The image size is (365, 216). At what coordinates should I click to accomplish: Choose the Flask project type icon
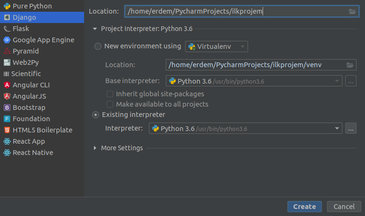(7, 29)
